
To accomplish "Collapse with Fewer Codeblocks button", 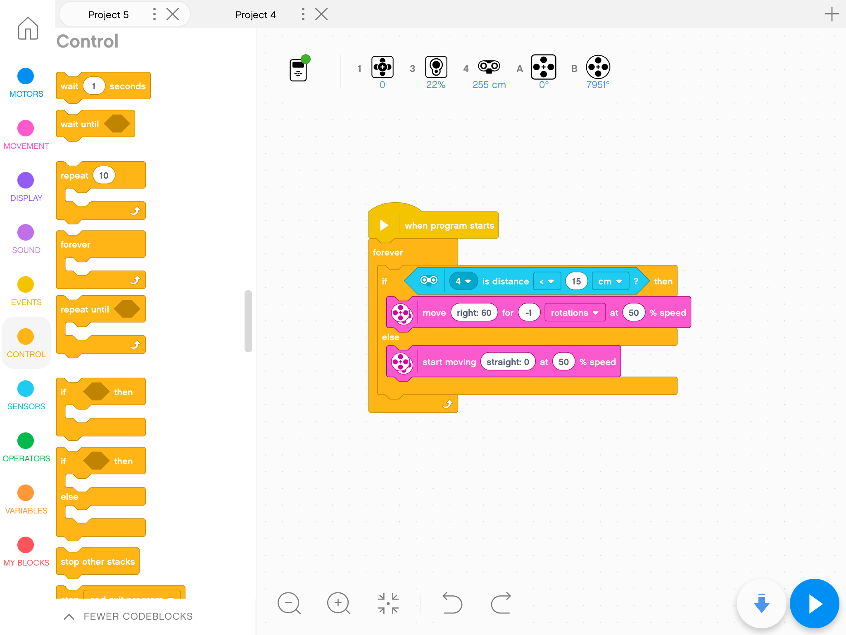I will pos(128,616).
